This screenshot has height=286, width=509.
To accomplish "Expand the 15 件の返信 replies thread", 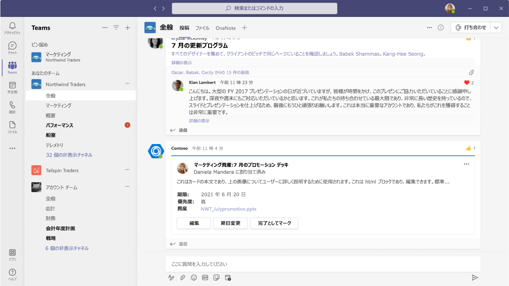I will pyautogui.click(x=210, y=72).
